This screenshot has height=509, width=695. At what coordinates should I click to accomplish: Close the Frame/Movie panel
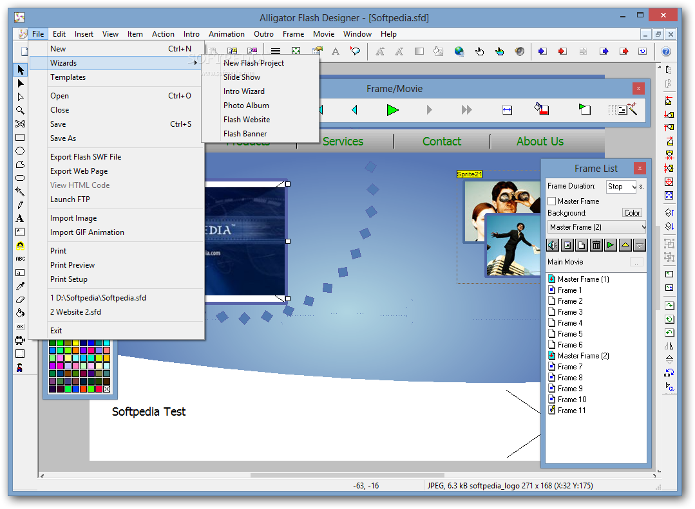click(x=638, y=89)
